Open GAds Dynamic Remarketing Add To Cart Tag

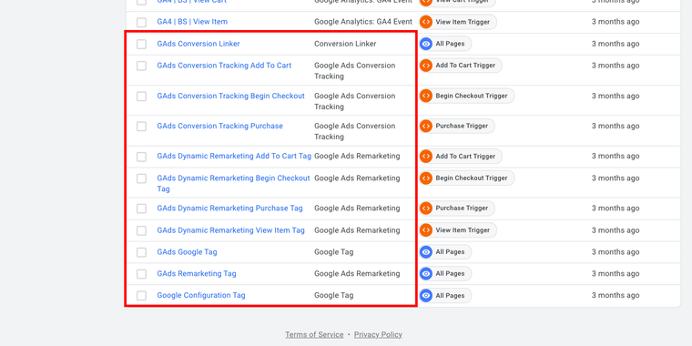[234, 156]
